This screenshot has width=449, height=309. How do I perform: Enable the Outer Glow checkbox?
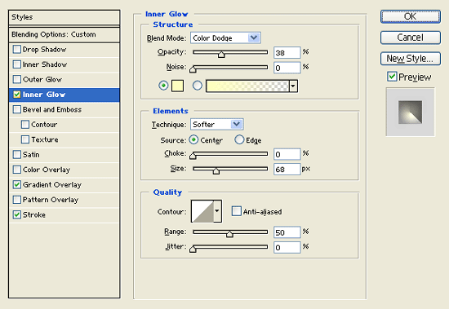[x=17, y=79]
